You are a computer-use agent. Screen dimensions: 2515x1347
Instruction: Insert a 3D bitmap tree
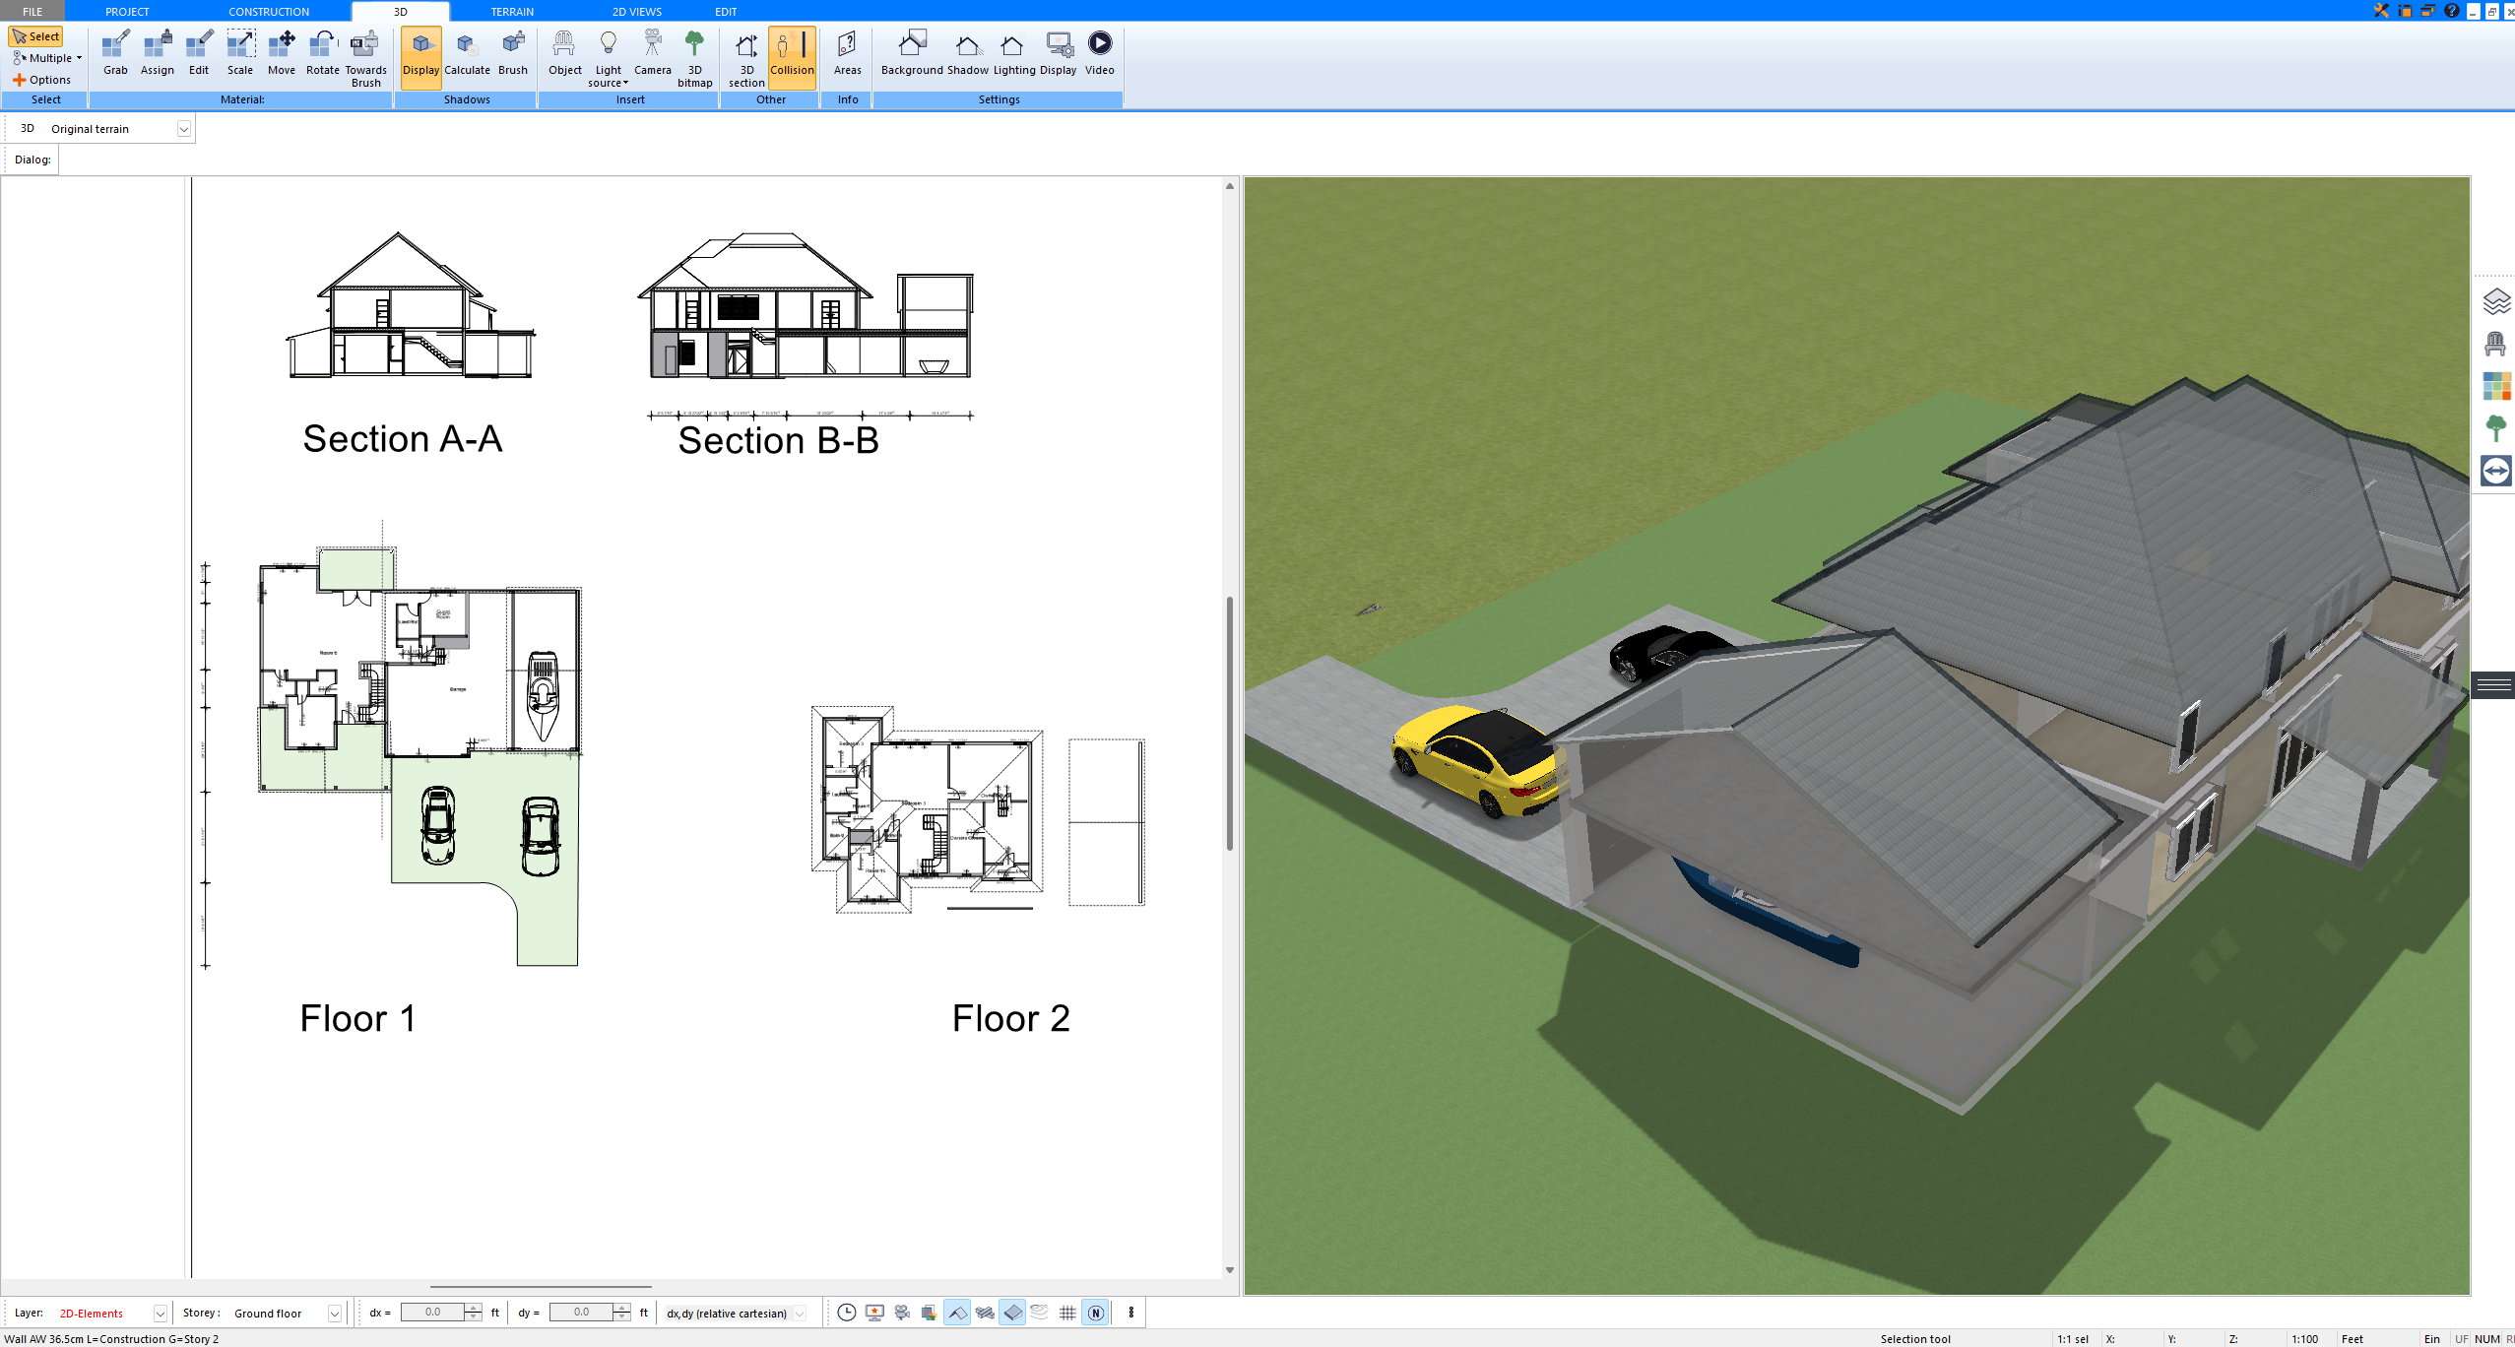point(694,59)
